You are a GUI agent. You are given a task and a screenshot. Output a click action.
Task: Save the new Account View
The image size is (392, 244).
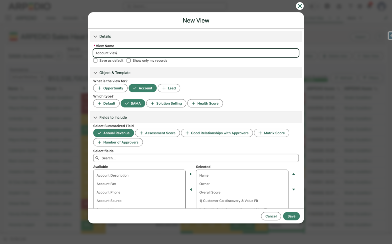pyautogui.click(x=291, y=216)
